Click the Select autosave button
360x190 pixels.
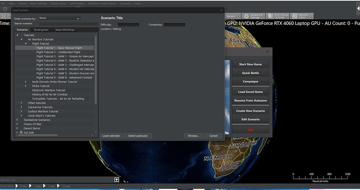tap(138, 136)
